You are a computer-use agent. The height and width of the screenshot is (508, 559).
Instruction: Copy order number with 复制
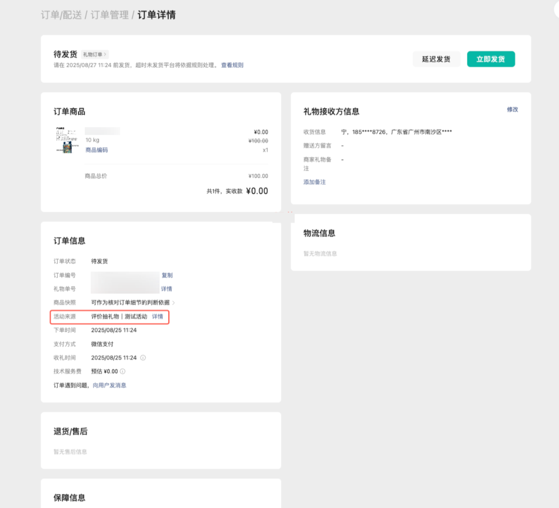pyautogui.click(x=167, y=275)
